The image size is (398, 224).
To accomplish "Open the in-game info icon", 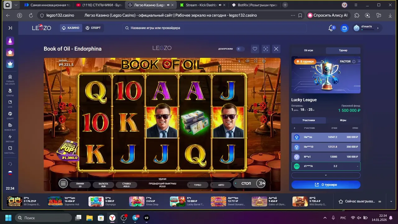I will point(239,61).
